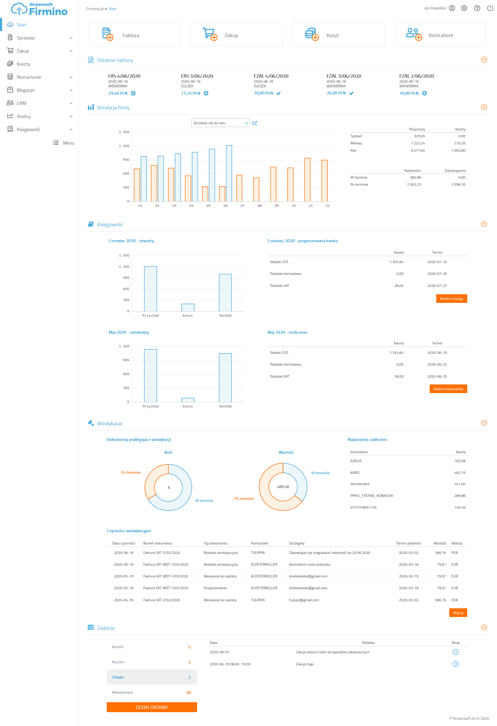Viewport: 497px width, 726px height.
Task: Click plus icon for FZAL 2/06/2020
Action: pos(424,93)
